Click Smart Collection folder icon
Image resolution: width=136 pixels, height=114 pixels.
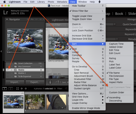[16, 64]
